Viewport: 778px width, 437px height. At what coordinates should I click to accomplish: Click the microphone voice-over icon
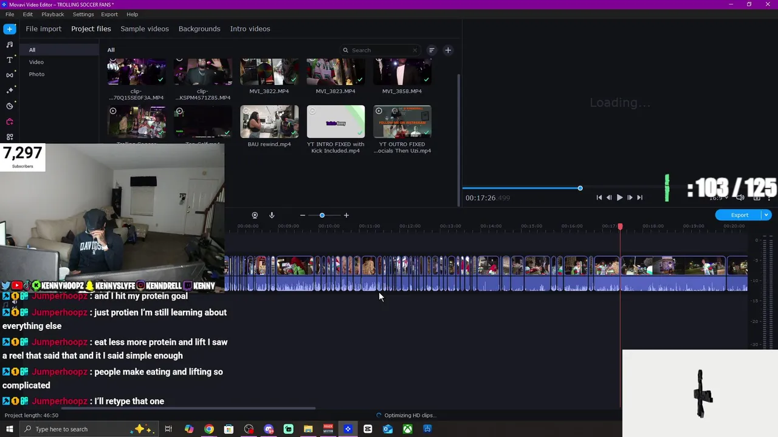pos(272,215)
